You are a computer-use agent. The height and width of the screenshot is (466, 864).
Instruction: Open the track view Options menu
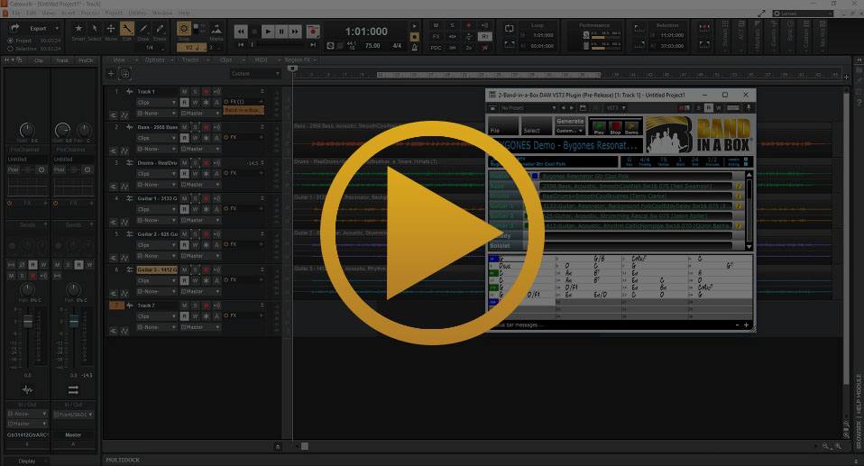[157, 60]
